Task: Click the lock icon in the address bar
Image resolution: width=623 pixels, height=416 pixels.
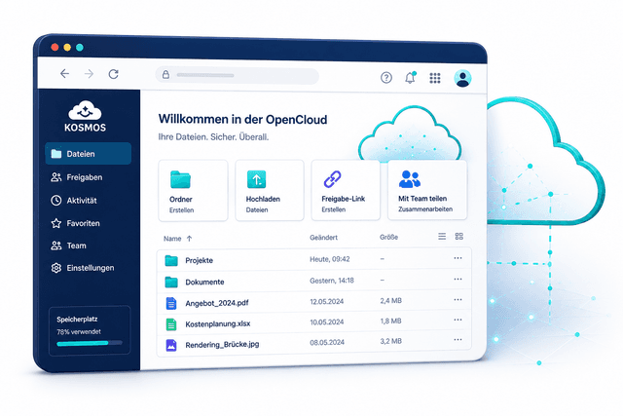Action: (x=165, y=74)
